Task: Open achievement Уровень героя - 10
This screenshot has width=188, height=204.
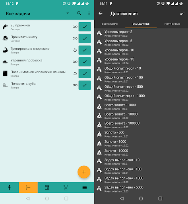Action: coord(141,52)
